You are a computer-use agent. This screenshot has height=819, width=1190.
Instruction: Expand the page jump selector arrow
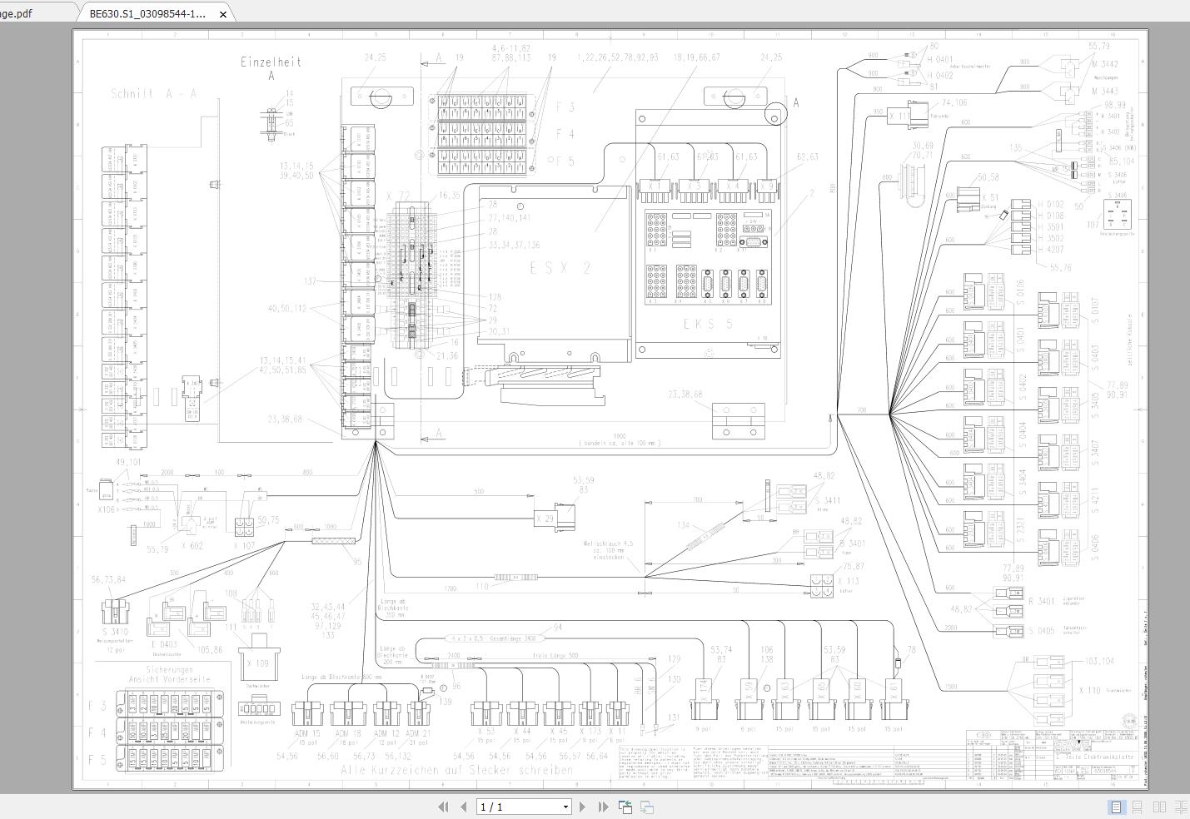click(x=565, y=807)
